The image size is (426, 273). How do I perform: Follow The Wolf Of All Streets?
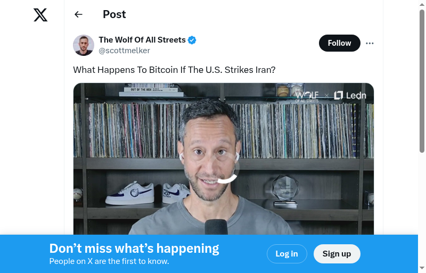pyautogui.click(x=339, y=43)
